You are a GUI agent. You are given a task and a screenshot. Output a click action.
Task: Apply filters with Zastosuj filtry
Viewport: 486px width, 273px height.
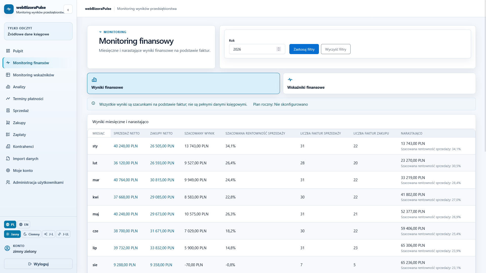(x=304, y=49)
